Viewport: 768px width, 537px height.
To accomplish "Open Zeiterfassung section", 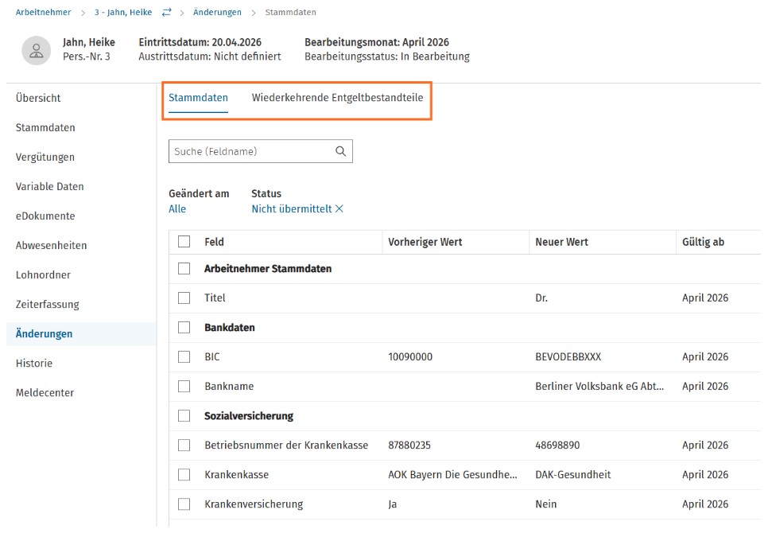I will pyautogui.click(x=48, y=304).
